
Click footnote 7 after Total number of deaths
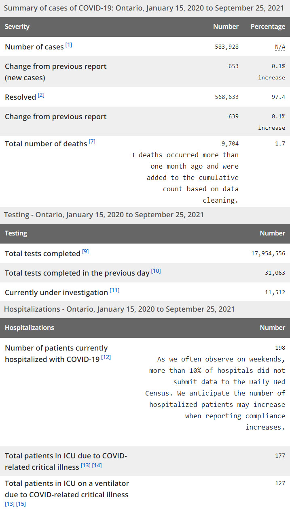(x=92, y=142)
